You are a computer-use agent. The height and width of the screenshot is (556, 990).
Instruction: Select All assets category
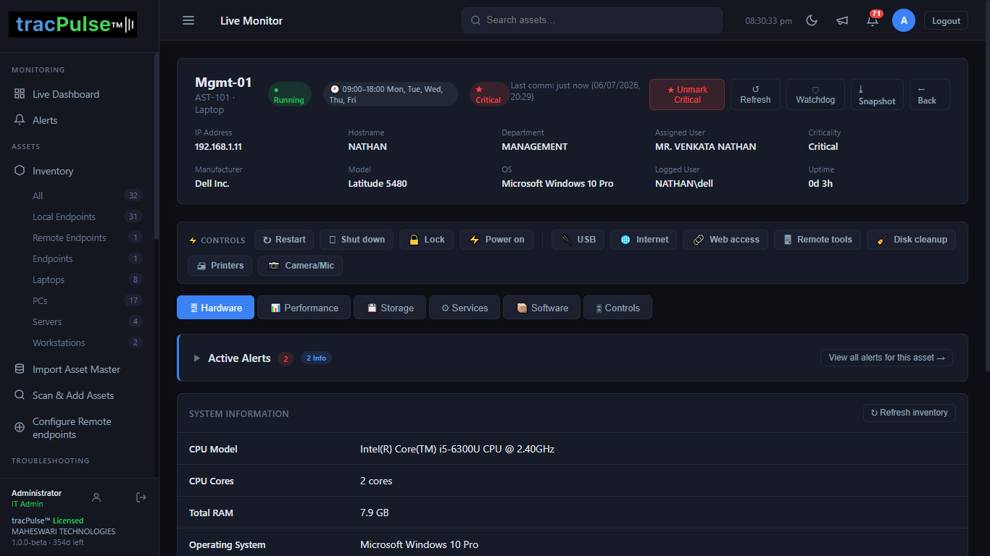[x=78, y=195]
